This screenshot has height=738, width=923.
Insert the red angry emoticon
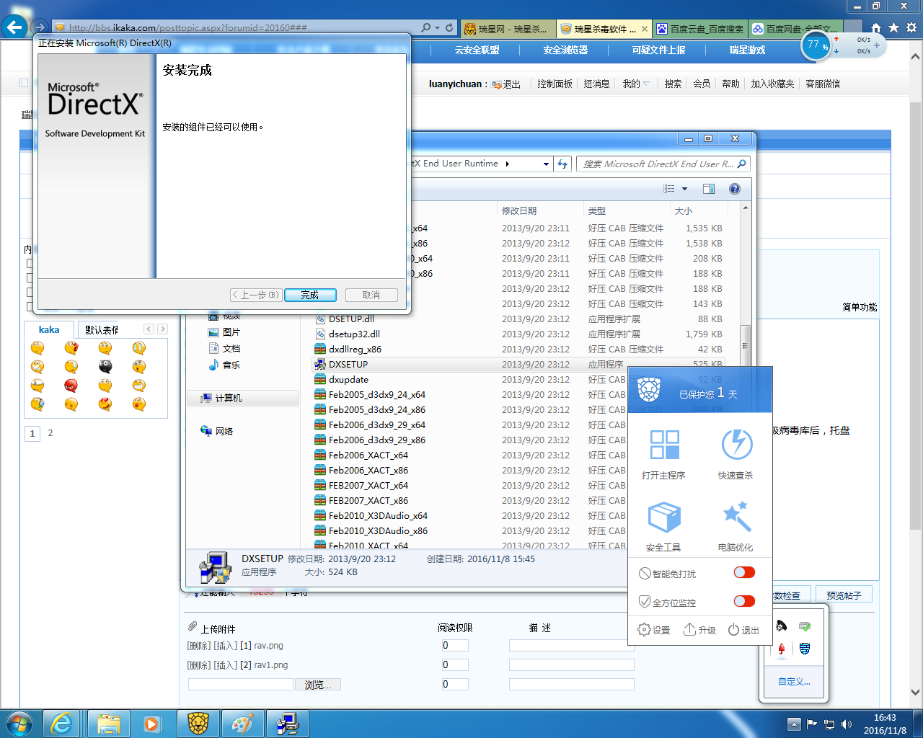click(x=71, y=386)
